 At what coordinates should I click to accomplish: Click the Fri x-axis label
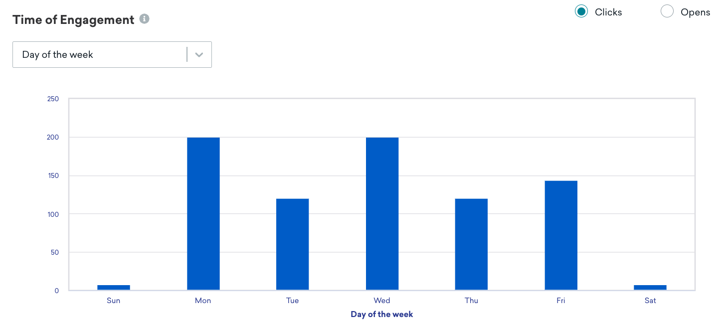tap(561, 301)
